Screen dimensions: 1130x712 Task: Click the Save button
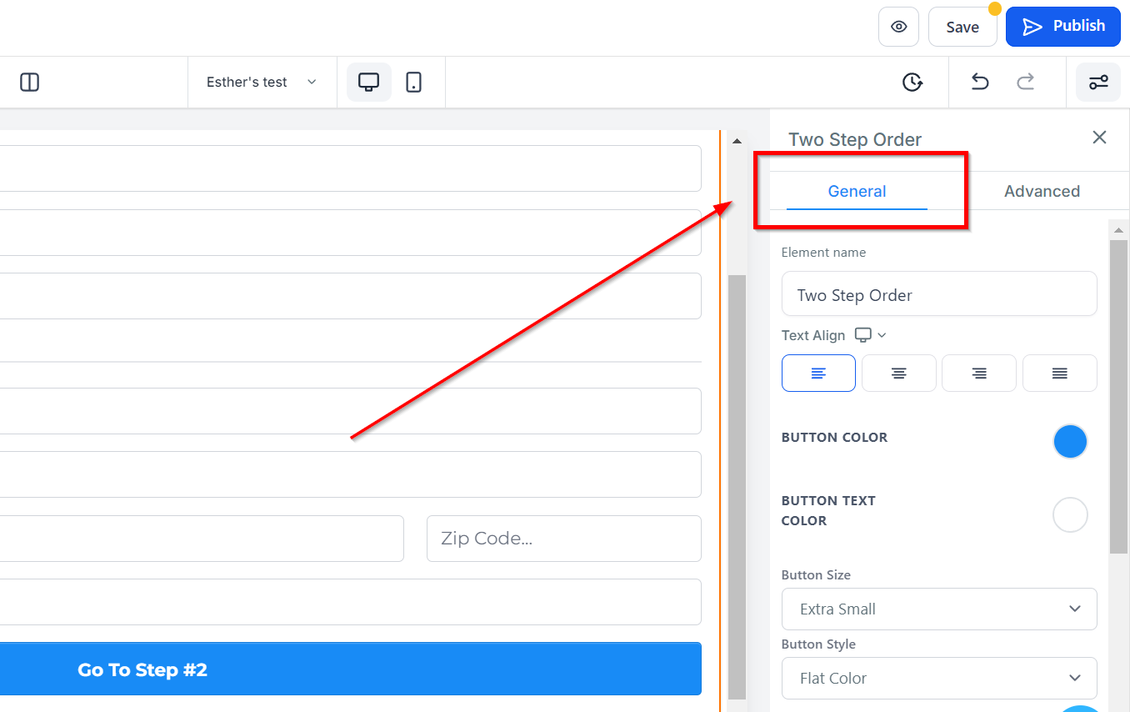(x=962, y=27)
